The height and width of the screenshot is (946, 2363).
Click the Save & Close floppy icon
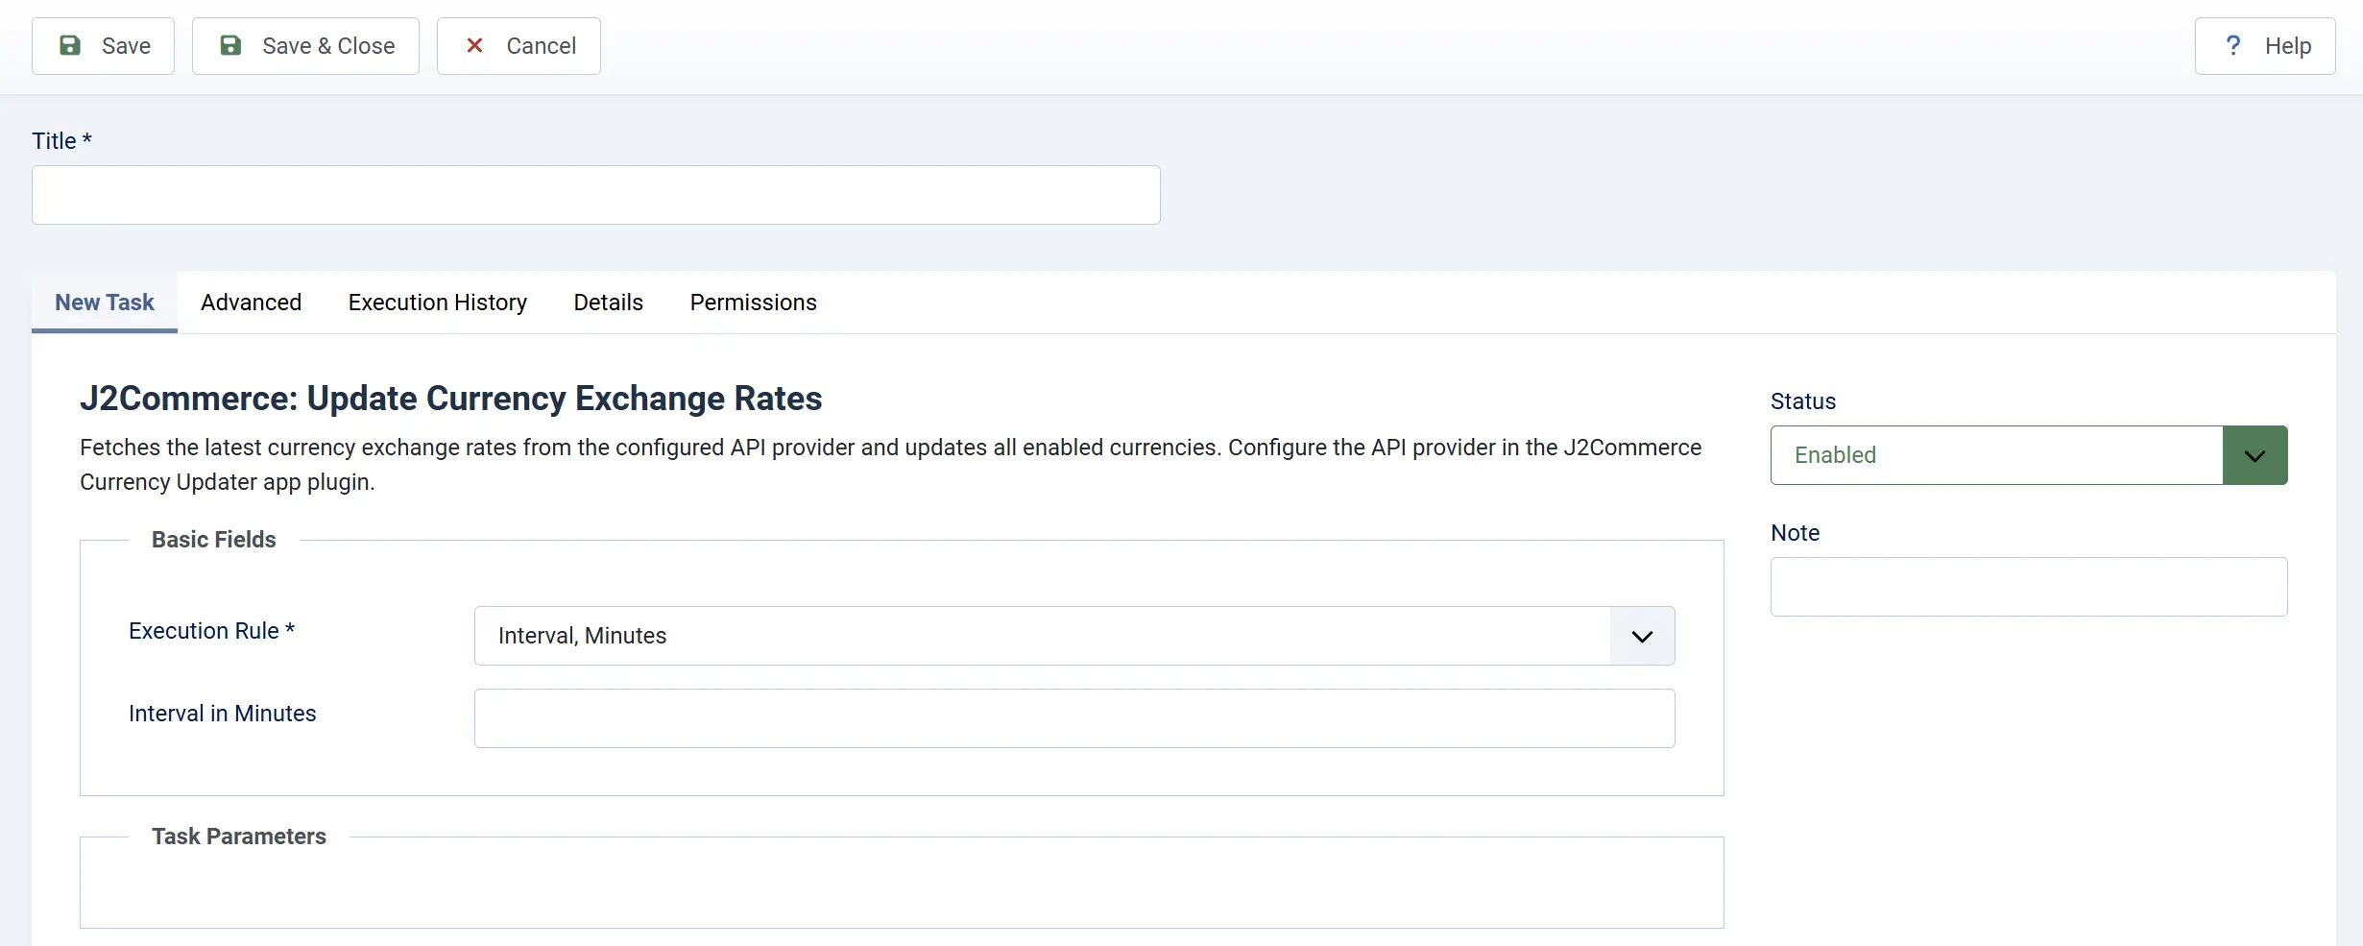tap(230, 45)
